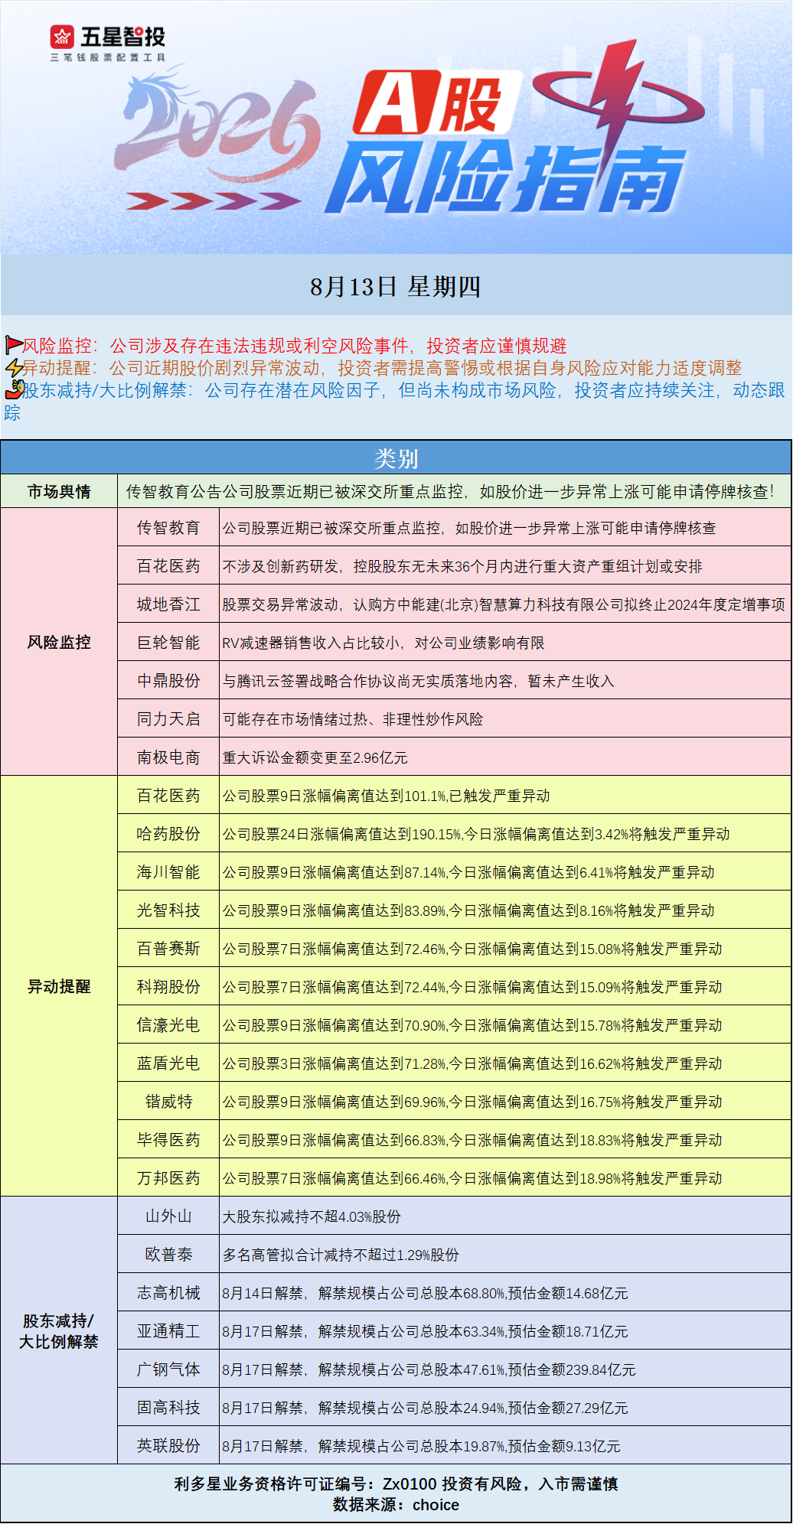Viewport: 793px width, 1524px height.
Task: Click the 中鼎股份 stock name
Action: click(168, 680)
